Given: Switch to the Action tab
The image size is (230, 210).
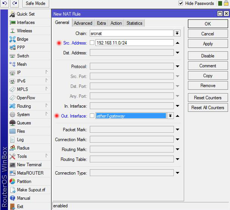Looking at the screenshot, I should [116, 23].
